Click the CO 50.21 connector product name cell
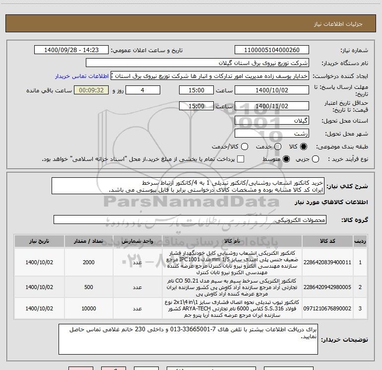This screenshot has height=370, width=382. click(232, 288)
